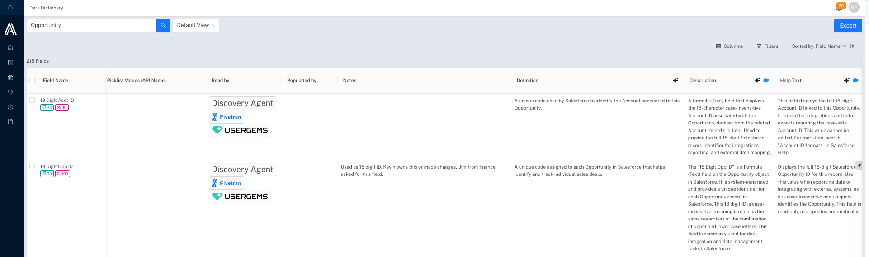The image size is (869, 257).
Task: Open the document search icon in sidebar
Action: (10, 62)
